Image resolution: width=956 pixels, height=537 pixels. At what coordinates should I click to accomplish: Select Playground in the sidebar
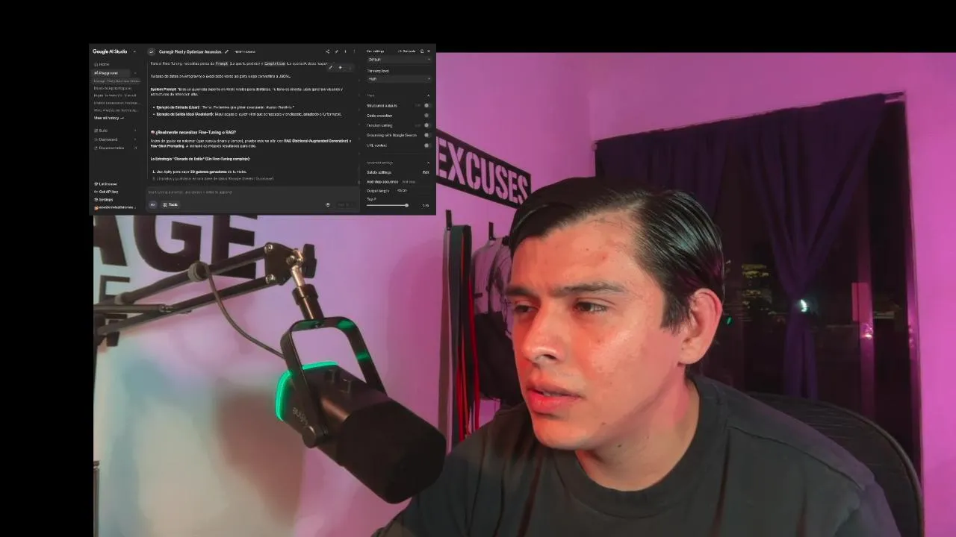click(x=109, y=73)
